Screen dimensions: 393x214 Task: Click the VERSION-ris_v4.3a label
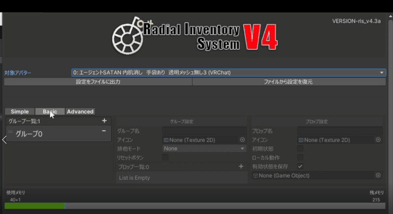(357, 21)
